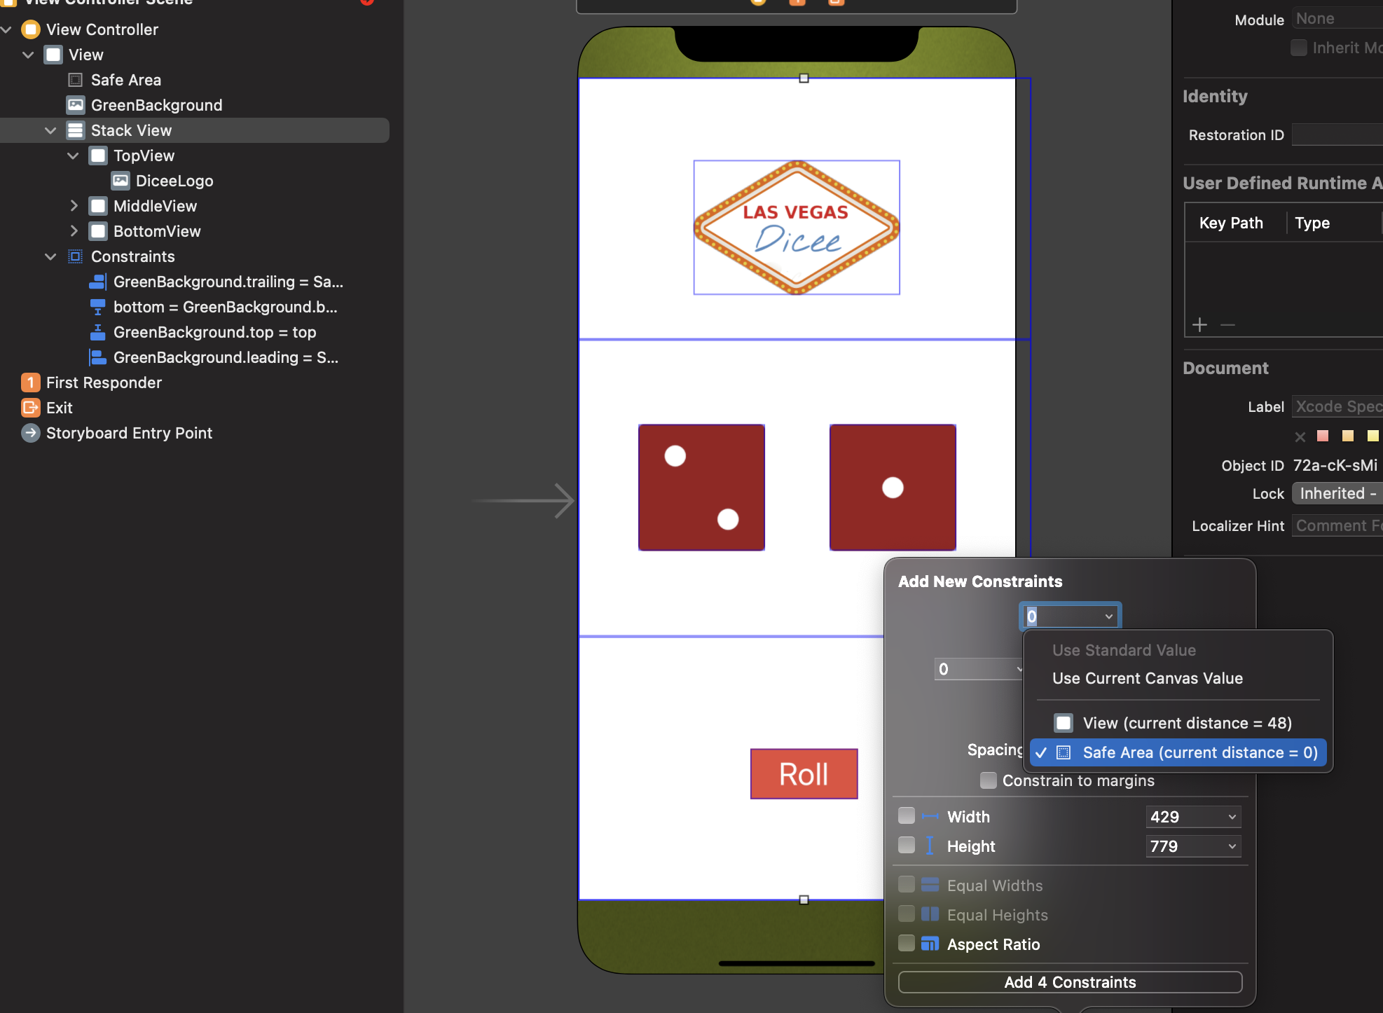The width and height of the screenshot is (1383, 1013).
Task: Select View (current distance = 48) option
Action: coord(1187,723)
